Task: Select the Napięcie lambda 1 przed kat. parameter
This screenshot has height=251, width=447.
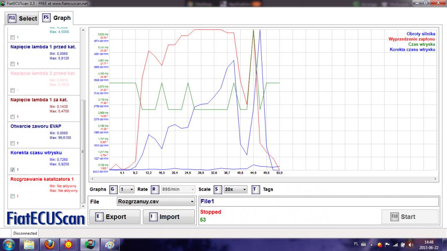Action: coord(43,47)
